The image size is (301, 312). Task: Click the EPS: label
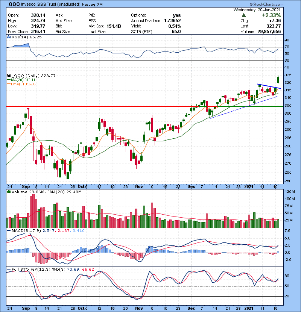[x=93, y=21]
